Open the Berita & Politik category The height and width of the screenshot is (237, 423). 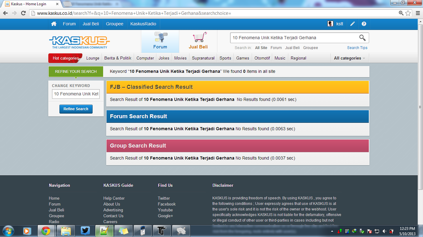[118, 58]
